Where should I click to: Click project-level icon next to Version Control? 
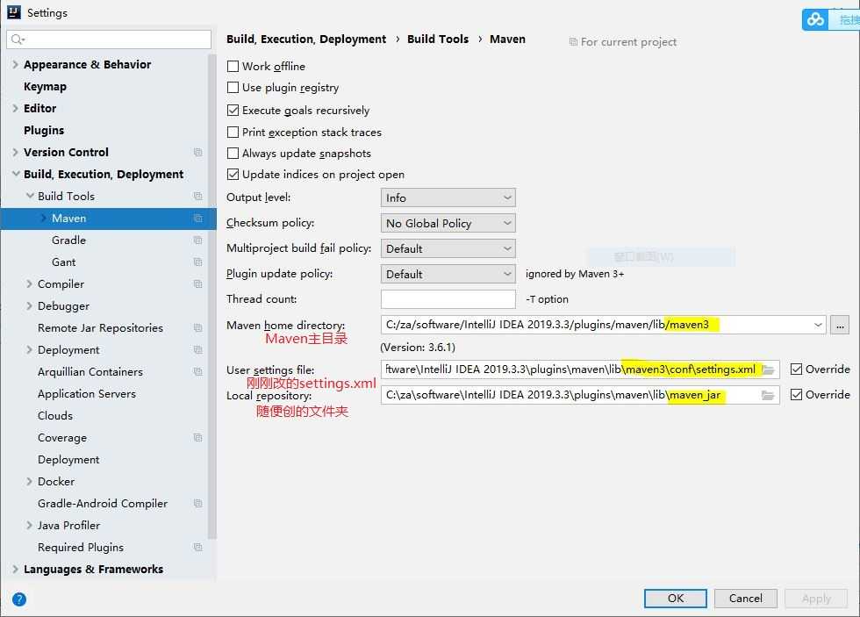[198, 153]
